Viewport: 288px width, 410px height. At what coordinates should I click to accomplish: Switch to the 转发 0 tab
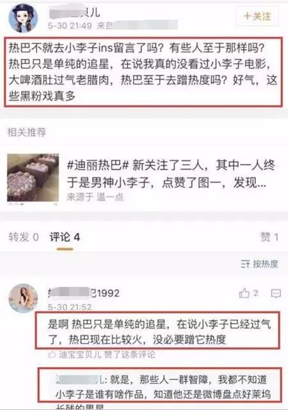coord(24,237)
